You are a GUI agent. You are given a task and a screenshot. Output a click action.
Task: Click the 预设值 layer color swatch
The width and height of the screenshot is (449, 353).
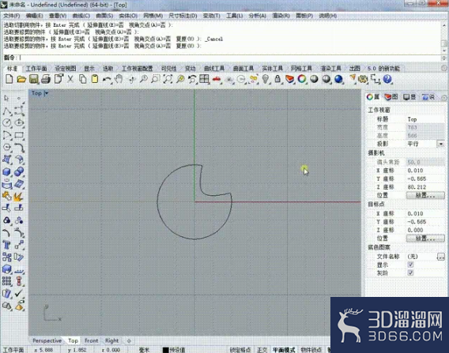(165, 350)
